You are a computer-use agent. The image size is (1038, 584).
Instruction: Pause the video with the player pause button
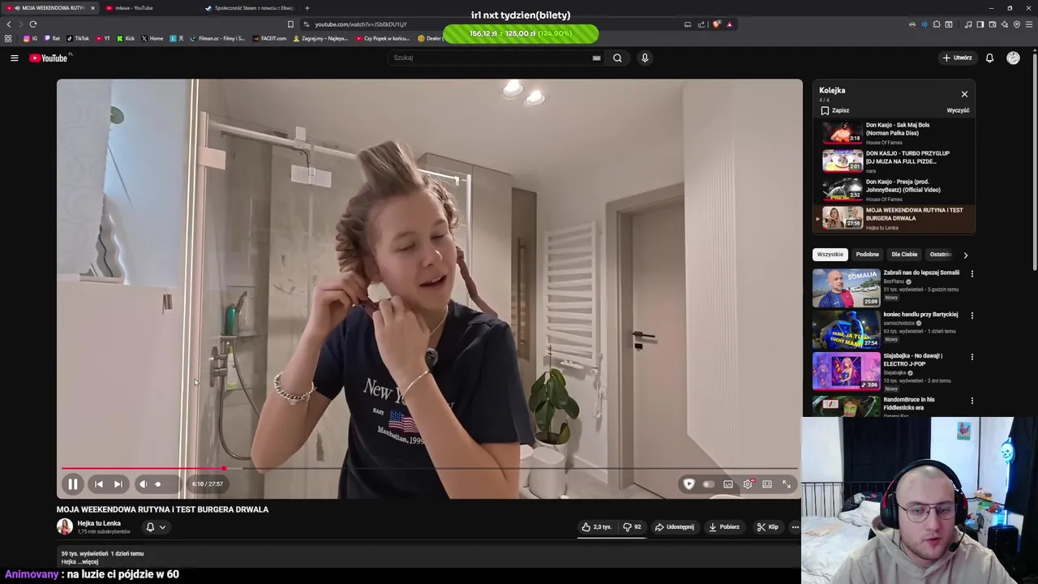[x=72, y=484]
